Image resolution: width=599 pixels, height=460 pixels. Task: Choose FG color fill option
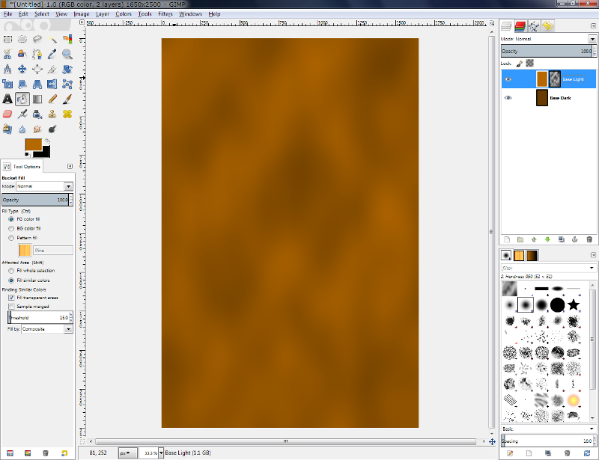pos(11,219)
